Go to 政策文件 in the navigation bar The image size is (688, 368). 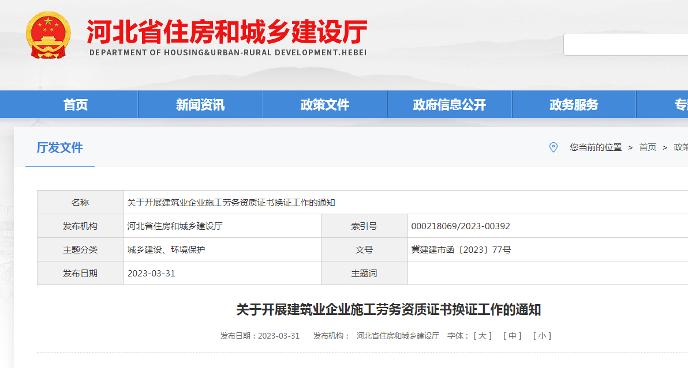point(325,105)
